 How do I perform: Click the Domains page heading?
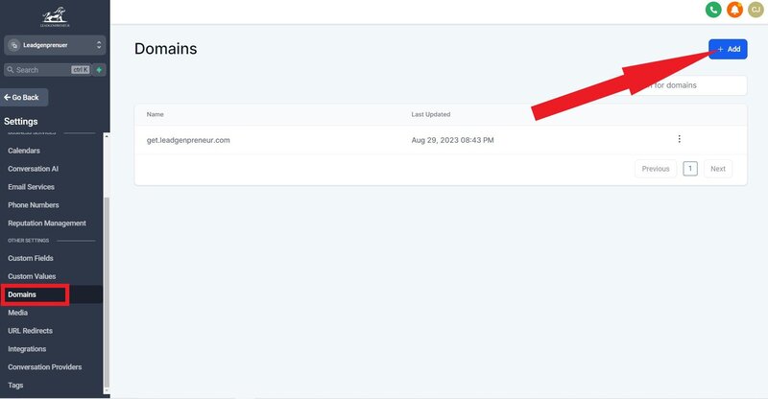[165, 49]
